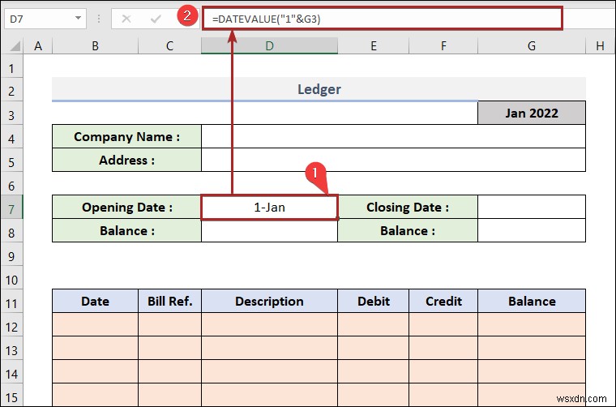Select the Balance table header cell in row 11
Image resolution: width=616 pixels, height=407 pixels.
[532, 302]
